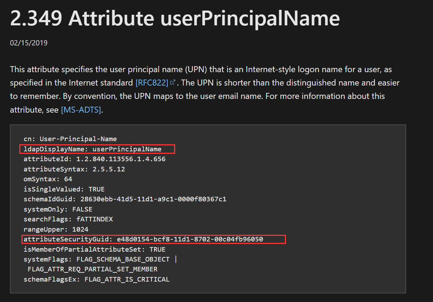
Task: Click the 02/15/2019 publication date
Action: (29, 43)
